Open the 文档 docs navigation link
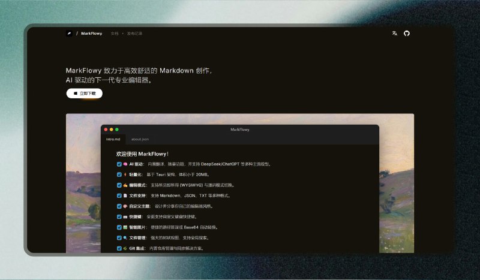Viewport: 480px width, 280px height. click(115, 34)
